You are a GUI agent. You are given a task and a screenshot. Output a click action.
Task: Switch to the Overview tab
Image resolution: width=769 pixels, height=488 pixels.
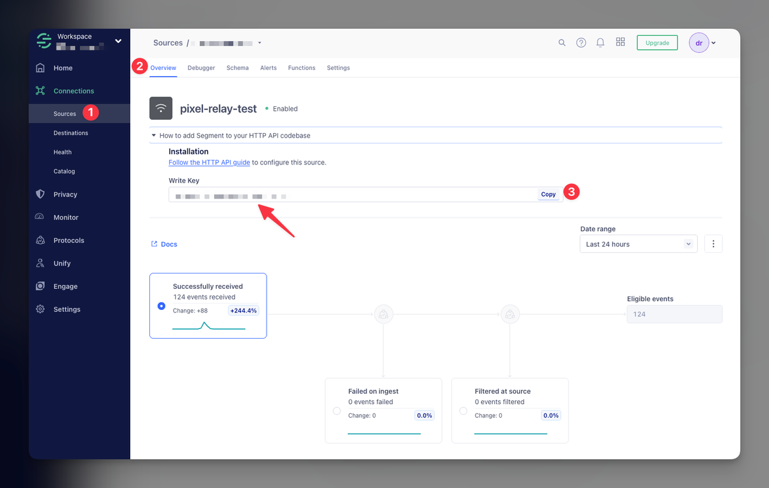163,68
